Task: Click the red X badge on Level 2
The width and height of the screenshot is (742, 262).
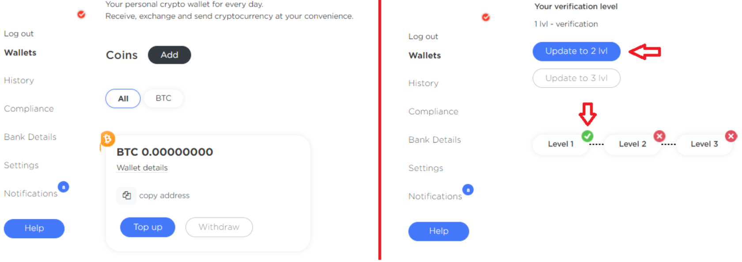Action: (659, 136)
